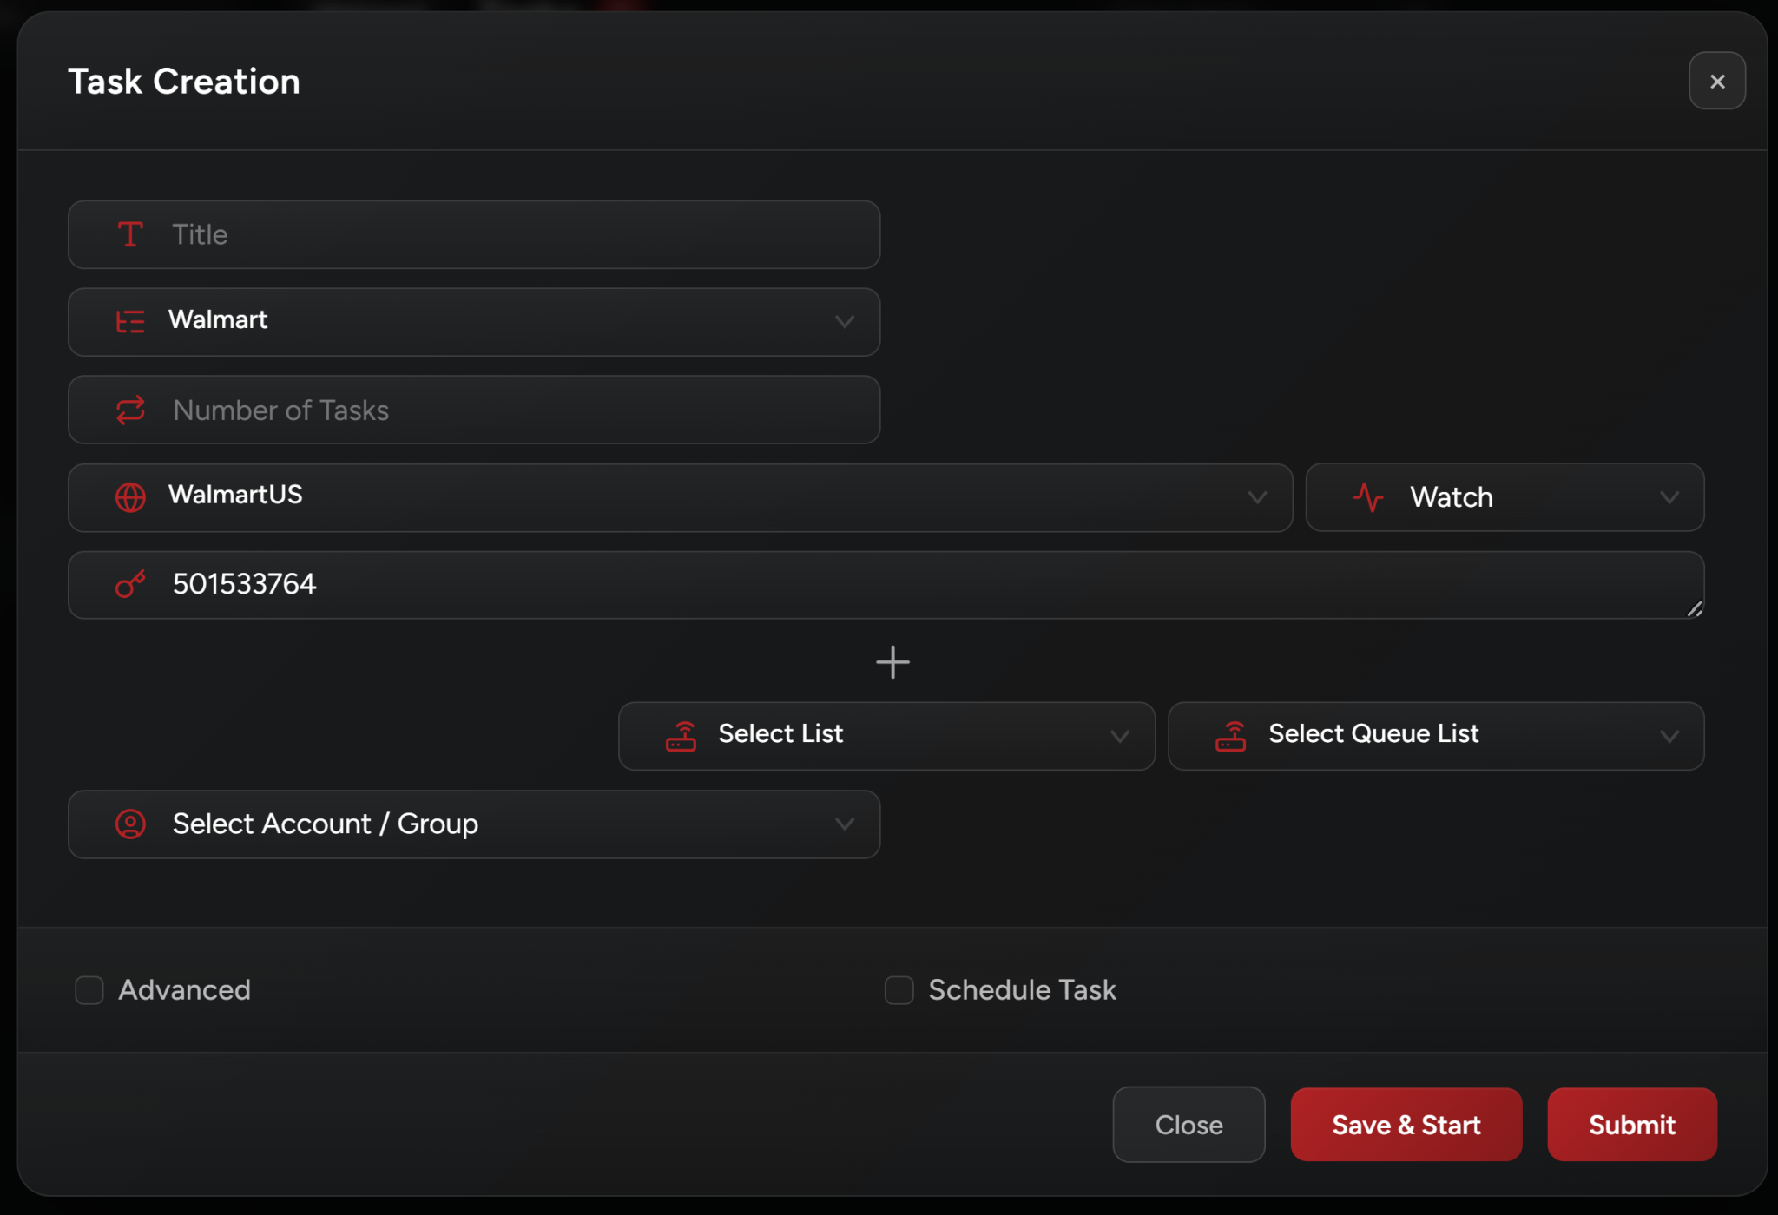
Task: Click the repeat arrows icon for Number of Tasks
Action: [130, 410]
